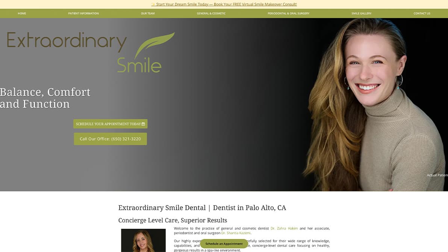Click Call Our Office phone button
The width and height of the screenshot is (448, 252).
pos(110,139)
